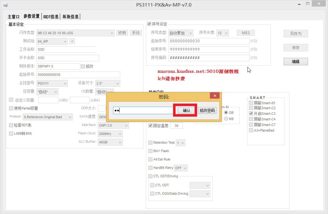This screenshot has width=328, height=214.
Task: Select the MB radio button
Action: (x=226, y=119)
